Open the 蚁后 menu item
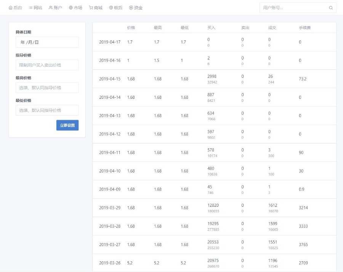Screen dimensions: 343x272 [x=115, y=8]
